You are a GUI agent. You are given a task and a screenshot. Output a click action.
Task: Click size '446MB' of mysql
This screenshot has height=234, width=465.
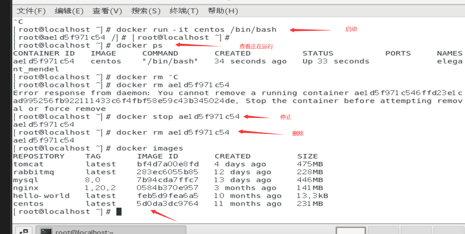(310, 180)
